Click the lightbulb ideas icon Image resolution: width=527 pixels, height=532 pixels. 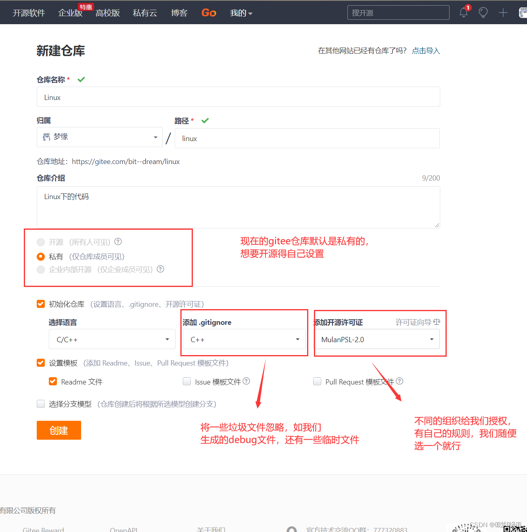point(483,12)
